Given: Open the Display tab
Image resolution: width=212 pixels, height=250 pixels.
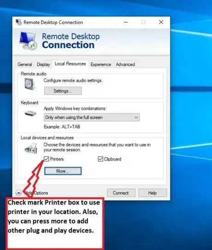Looking at the screenshot, I should pyautogui.click(x=43, y=64).
